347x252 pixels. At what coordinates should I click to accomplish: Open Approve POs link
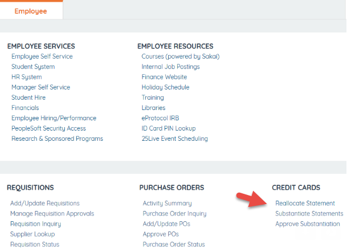[x=161, y=234]
